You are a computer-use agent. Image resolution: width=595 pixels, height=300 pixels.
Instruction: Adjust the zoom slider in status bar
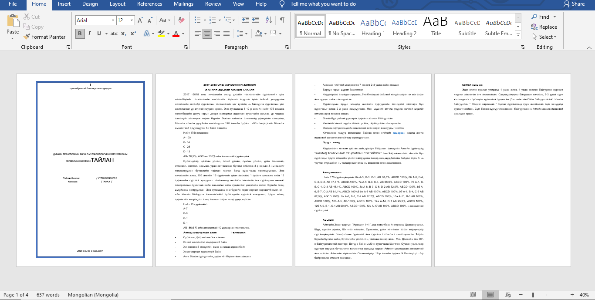point(533,295)
